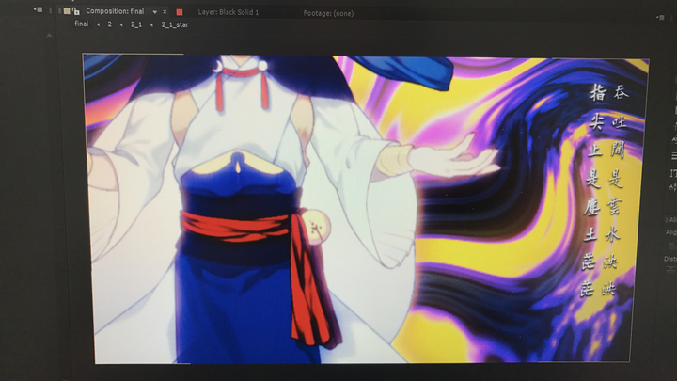
Task: Open the panel menu left of the Composition tab
Action: (x=39, y=9)
